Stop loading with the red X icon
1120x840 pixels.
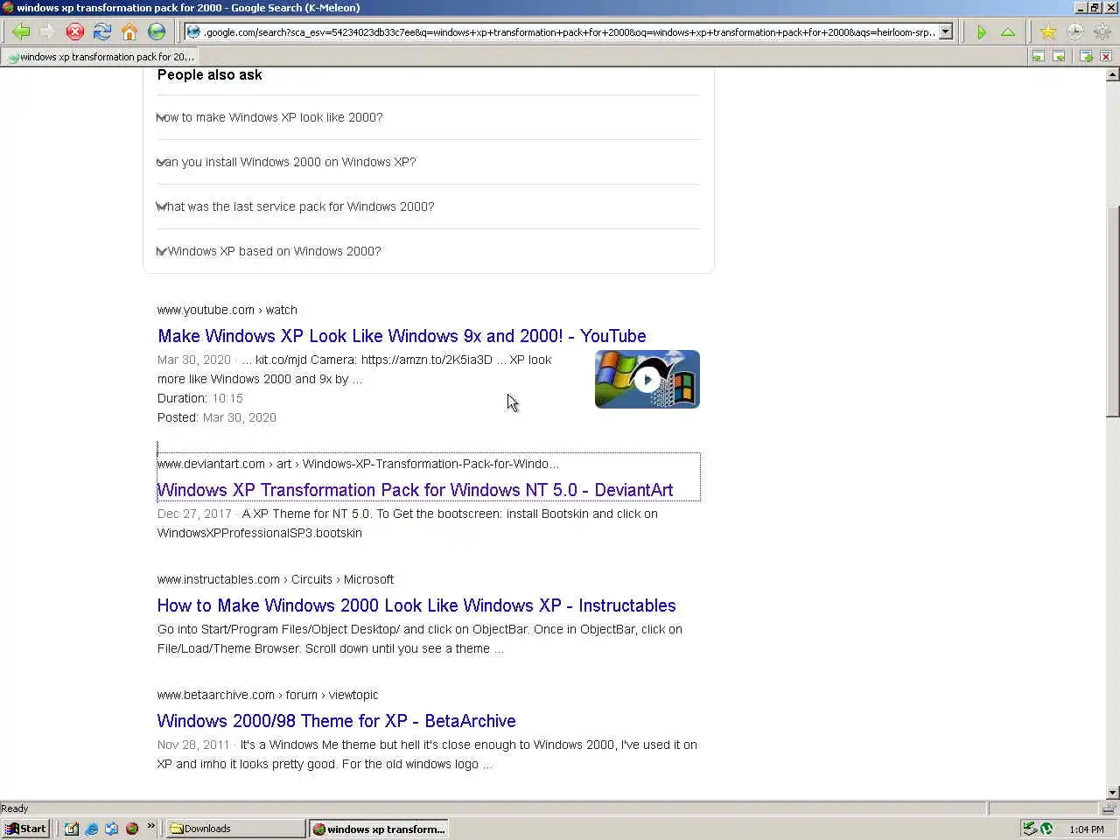pos(75,32)
